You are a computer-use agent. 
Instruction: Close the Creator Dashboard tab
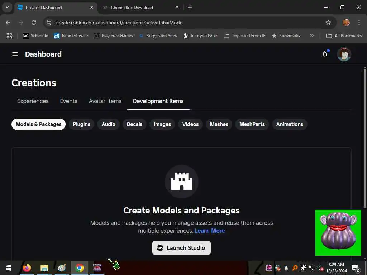click(92, 7)
